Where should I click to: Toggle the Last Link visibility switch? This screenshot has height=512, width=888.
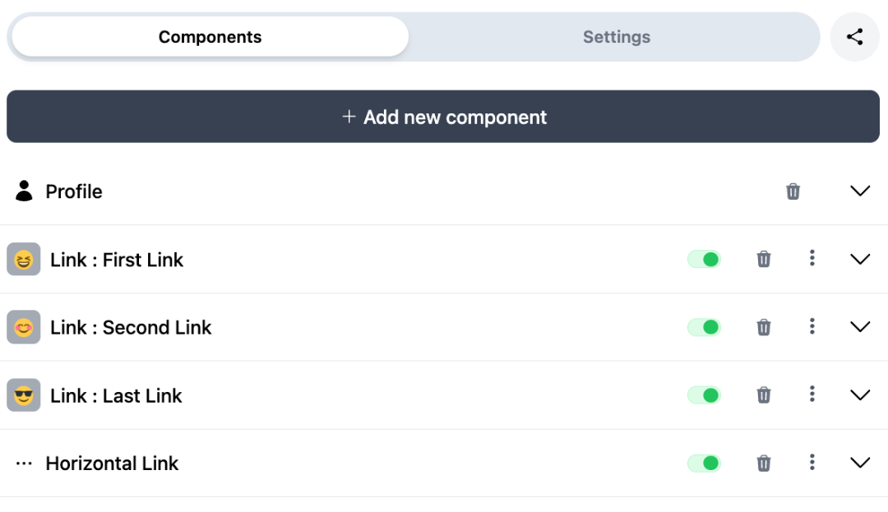[704, 395]
